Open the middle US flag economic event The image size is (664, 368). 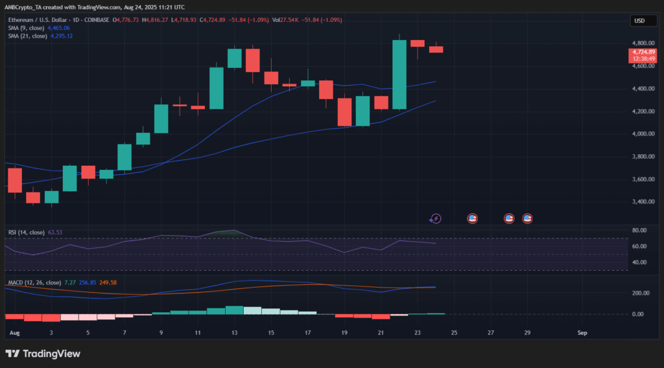[509, 219]
